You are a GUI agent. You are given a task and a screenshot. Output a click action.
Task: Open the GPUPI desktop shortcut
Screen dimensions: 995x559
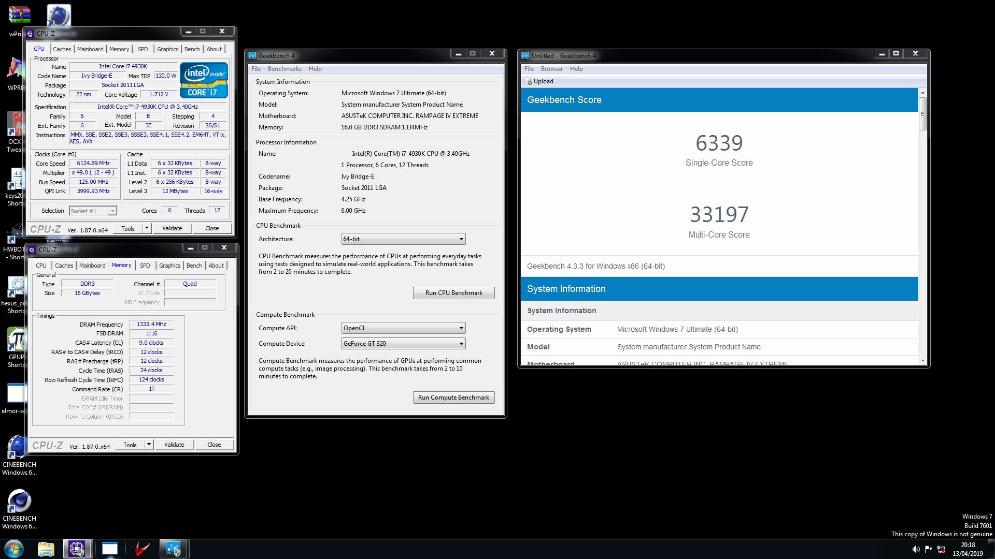pos(16,348)
